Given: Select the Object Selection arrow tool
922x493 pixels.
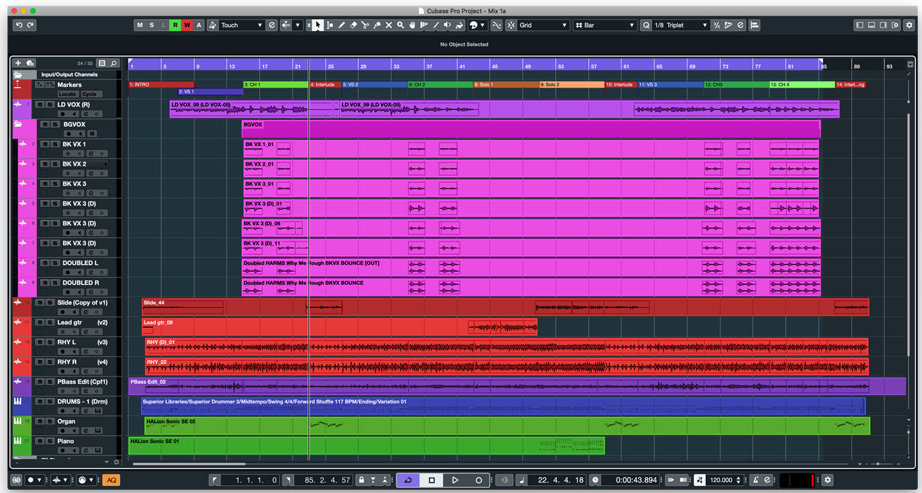Looking at the screenshot, I should click(317, 25).
